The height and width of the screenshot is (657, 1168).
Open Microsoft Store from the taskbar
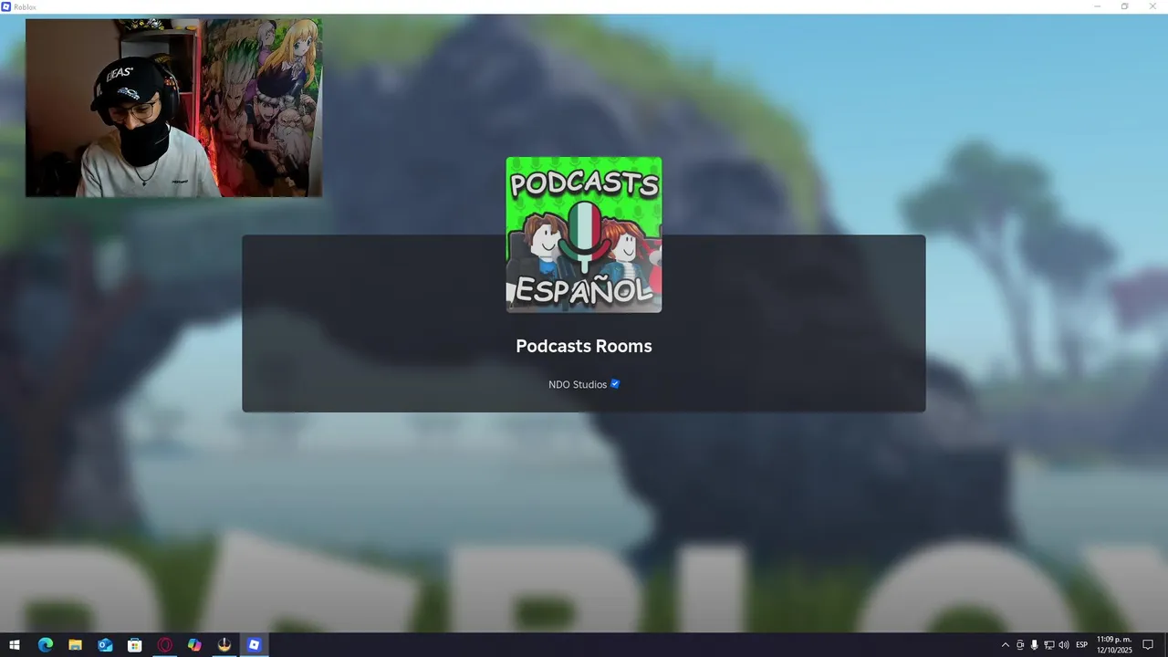[135, 645]
